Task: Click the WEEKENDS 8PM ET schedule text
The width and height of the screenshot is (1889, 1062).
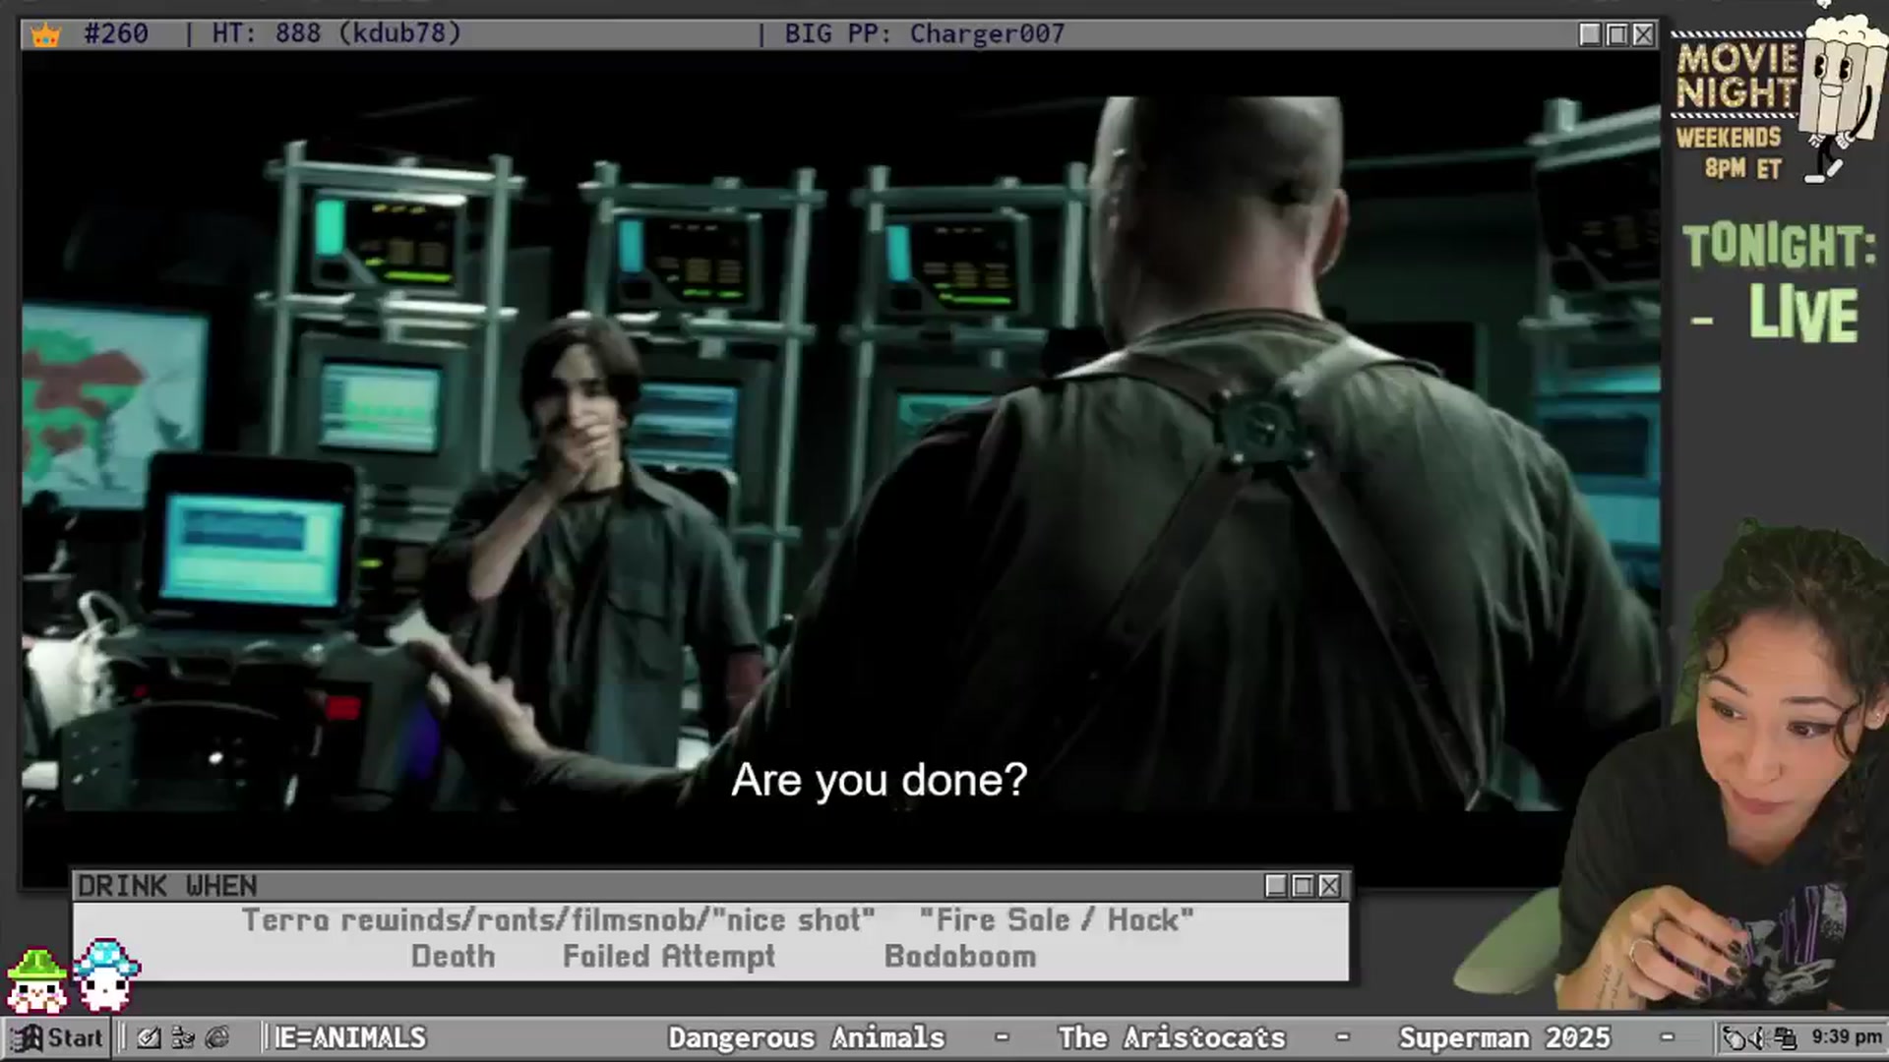Action: pyautogui.click(x=1730, y=152)
